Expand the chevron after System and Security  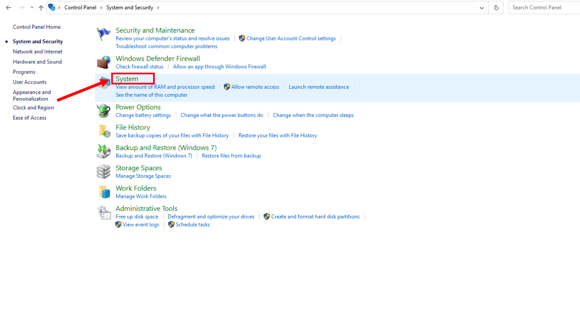click(x=158, y=8)
